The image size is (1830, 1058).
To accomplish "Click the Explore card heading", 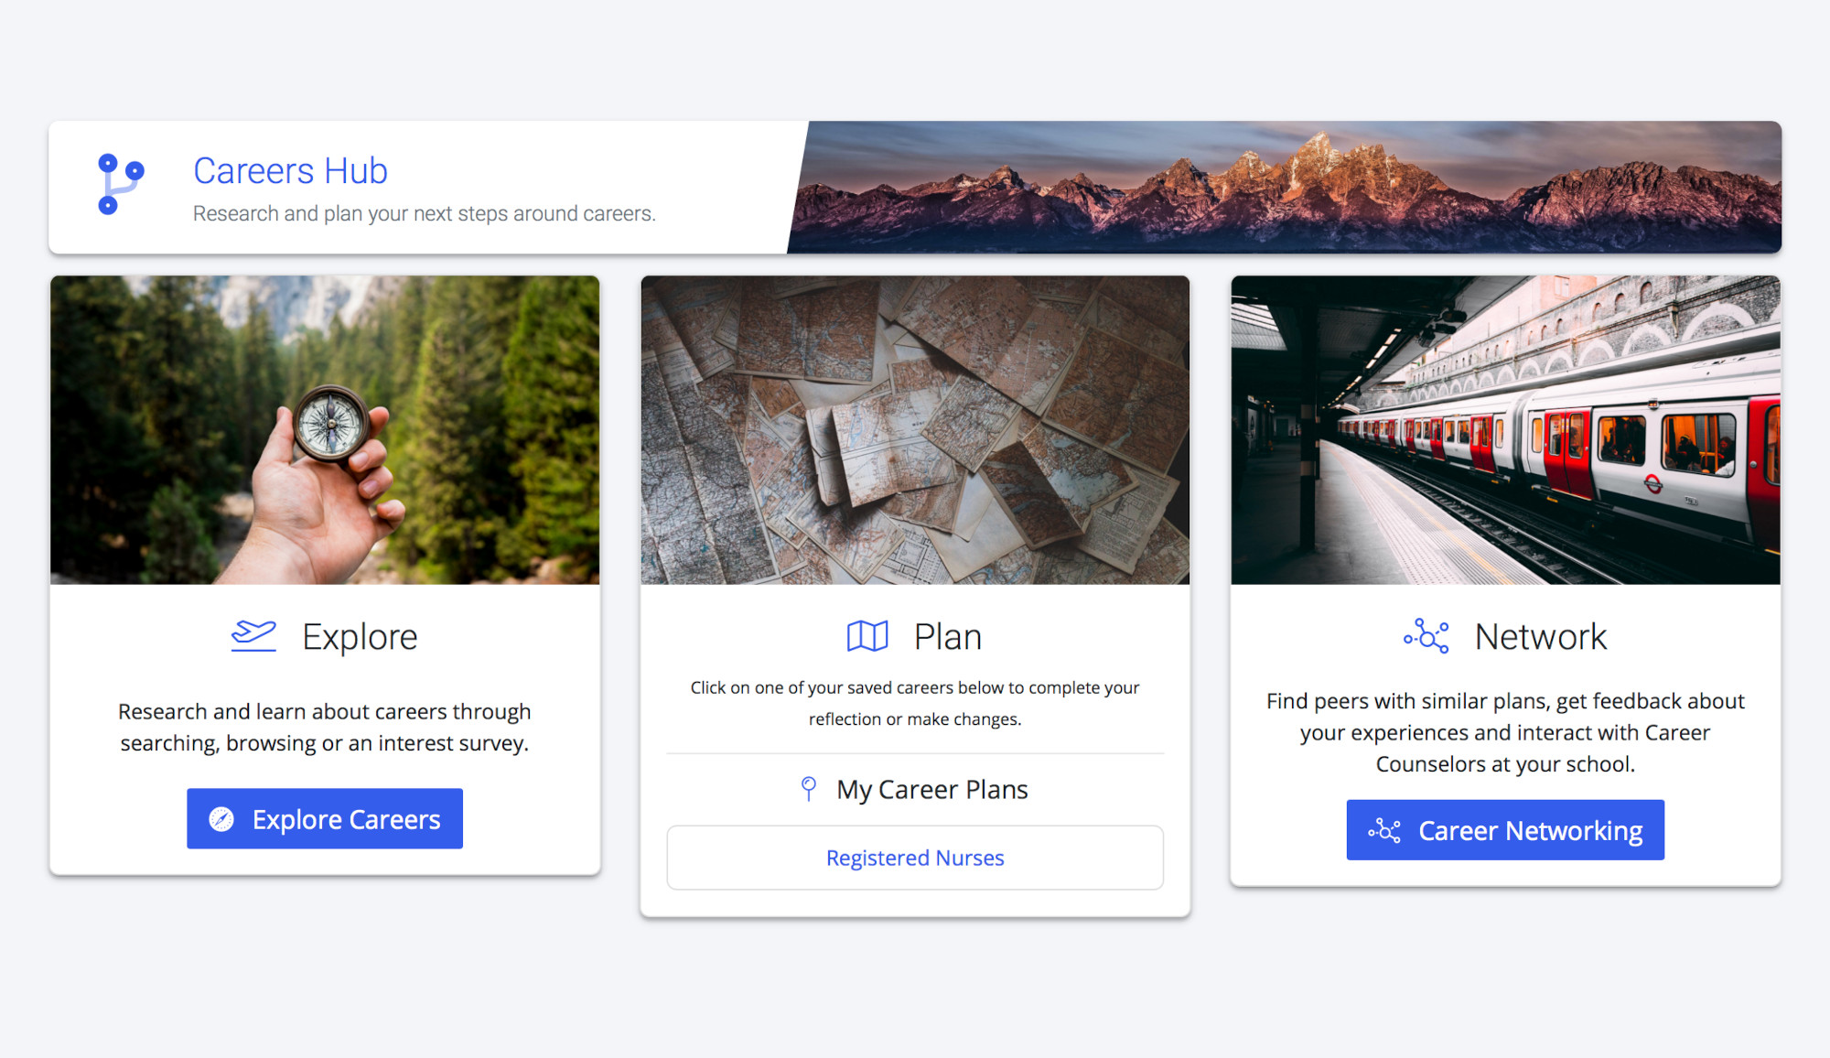I will (360, 637).
